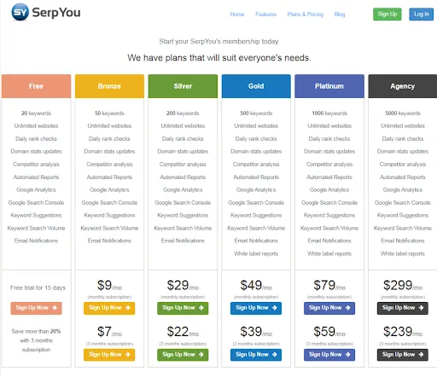Go to Features page link
The width and height of the screenshot is (437, 383).
pyautogui.click(x=265, y=15)
